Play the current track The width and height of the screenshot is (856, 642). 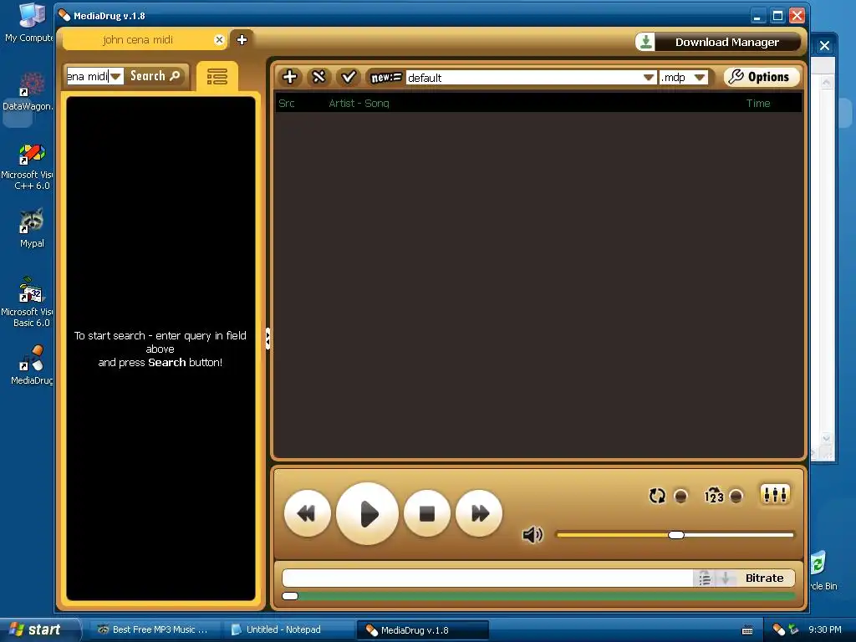pyautogui.click(x=368, y=513)
